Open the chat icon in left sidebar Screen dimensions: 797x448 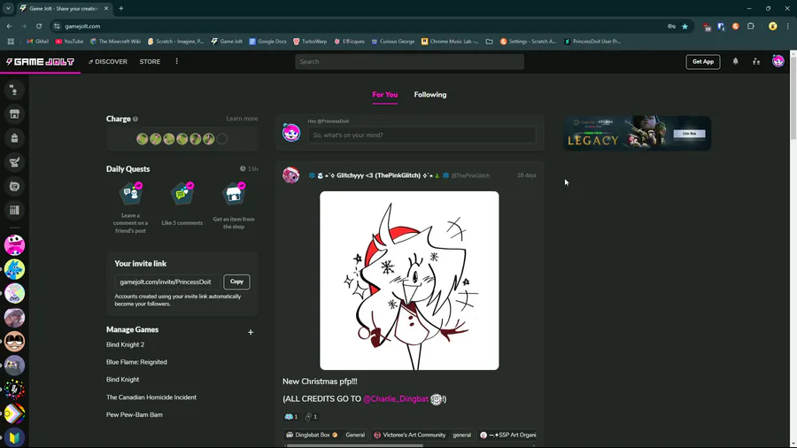[14, 90]
